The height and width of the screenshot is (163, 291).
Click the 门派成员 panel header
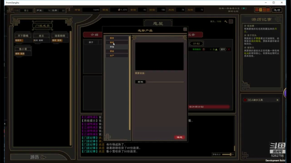[x=42, y=25]
